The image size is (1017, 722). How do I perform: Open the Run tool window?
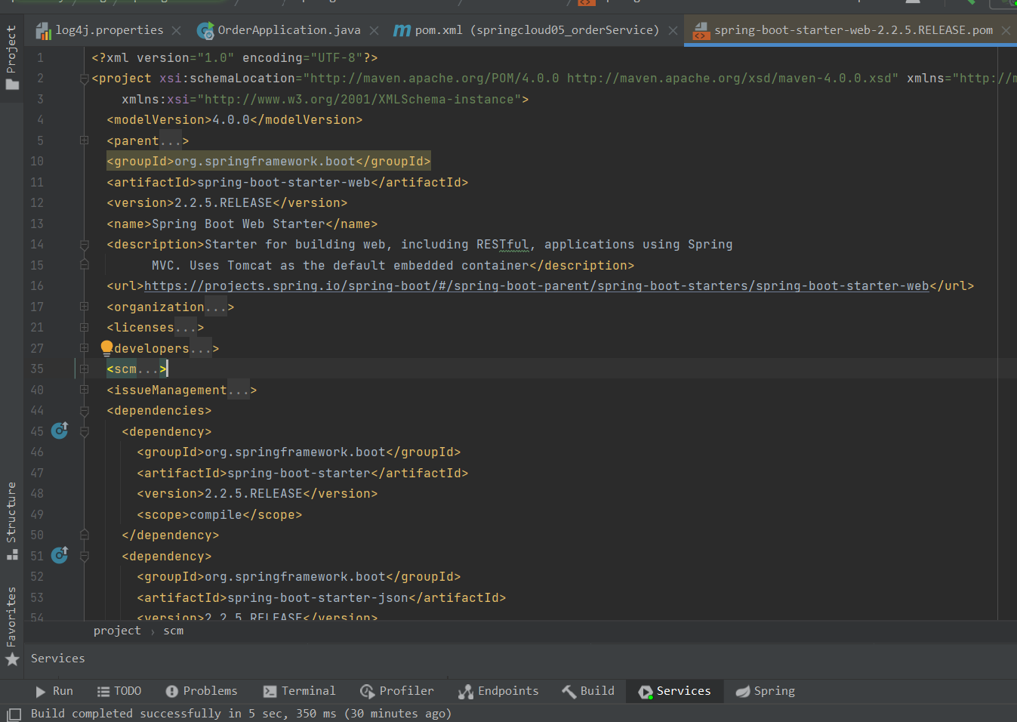coord(54,691)
